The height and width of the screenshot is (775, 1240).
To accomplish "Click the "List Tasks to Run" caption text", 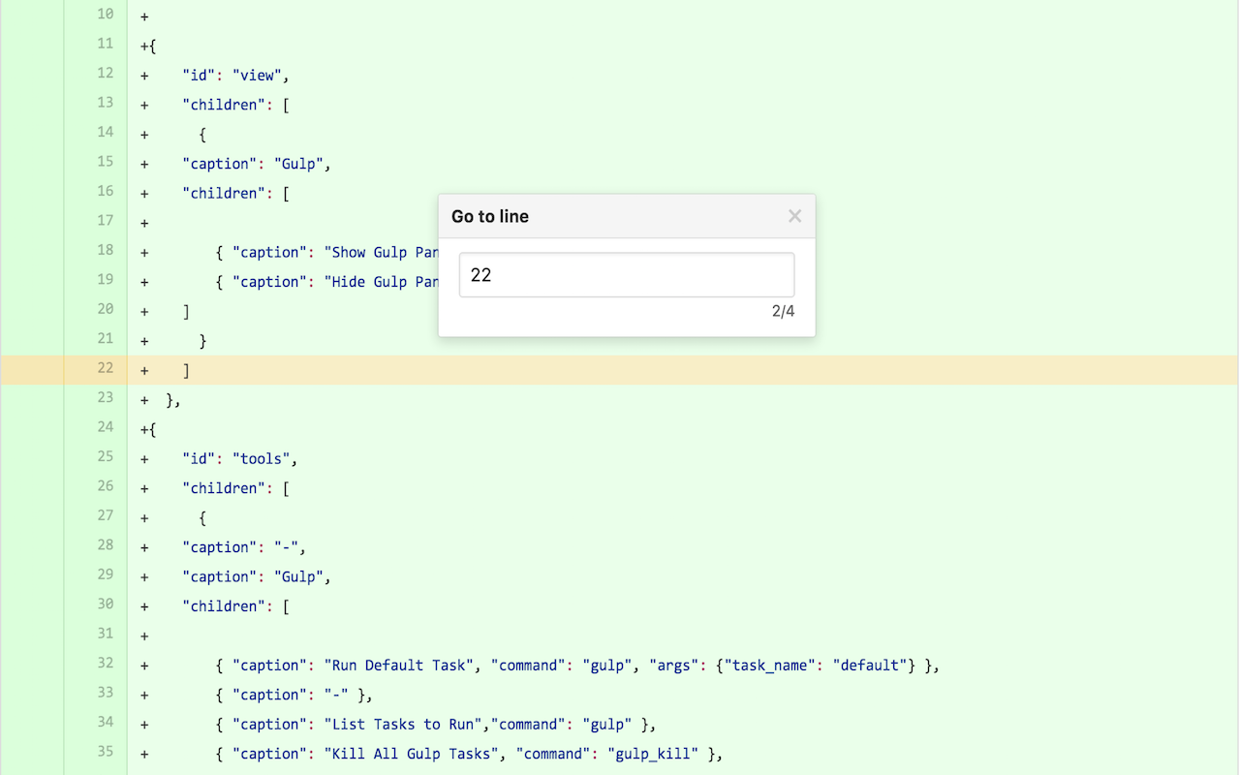I will (x=403, y=724).
